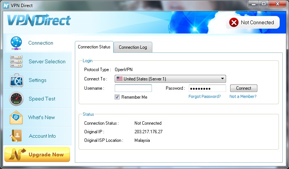
Task: Click the United States flag icon
Action: click(x=120, y=79)
